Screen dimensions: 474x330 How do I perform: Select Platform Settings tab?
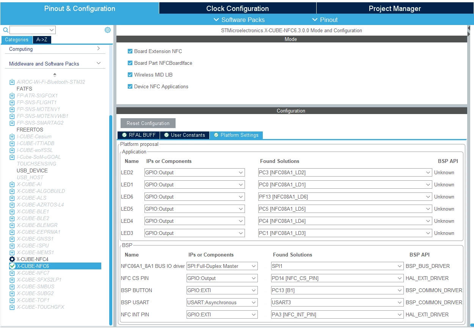tap(236, 135)
